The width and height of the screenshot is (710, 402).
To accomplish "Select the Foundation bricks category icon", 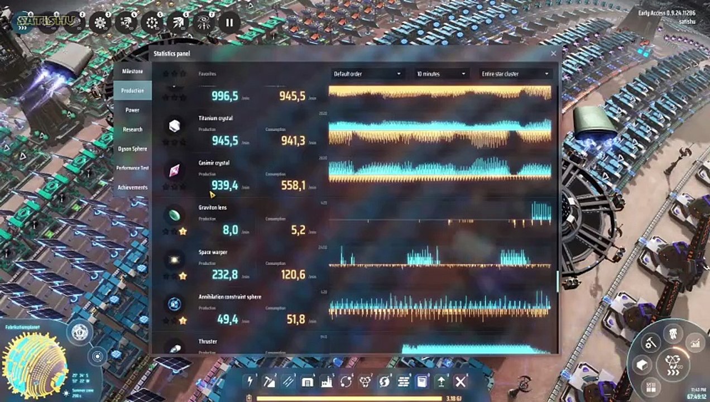I will [404, 381].
